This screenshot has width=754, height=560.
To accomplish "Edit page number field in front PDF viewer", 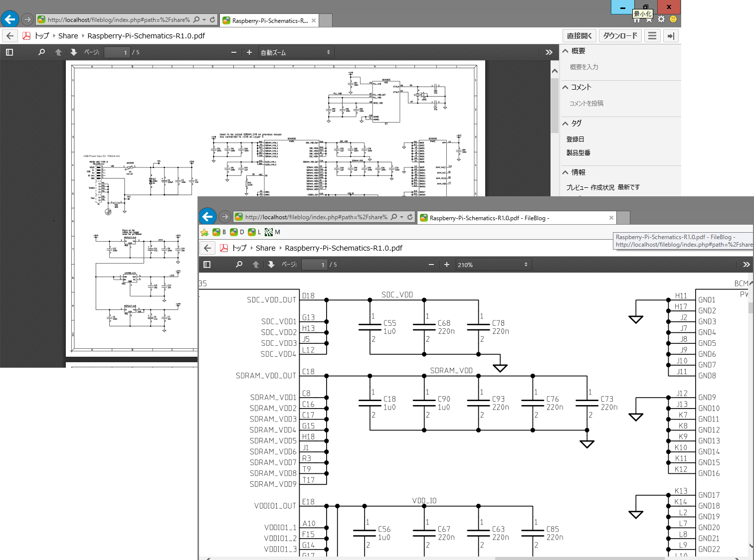I will click(315, 265).
